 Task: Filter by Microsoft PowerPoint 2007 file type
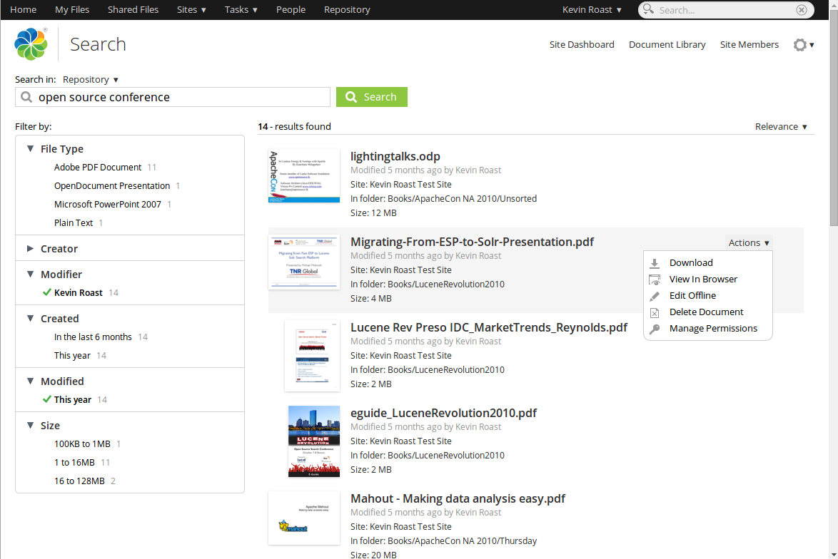[107, 205]
